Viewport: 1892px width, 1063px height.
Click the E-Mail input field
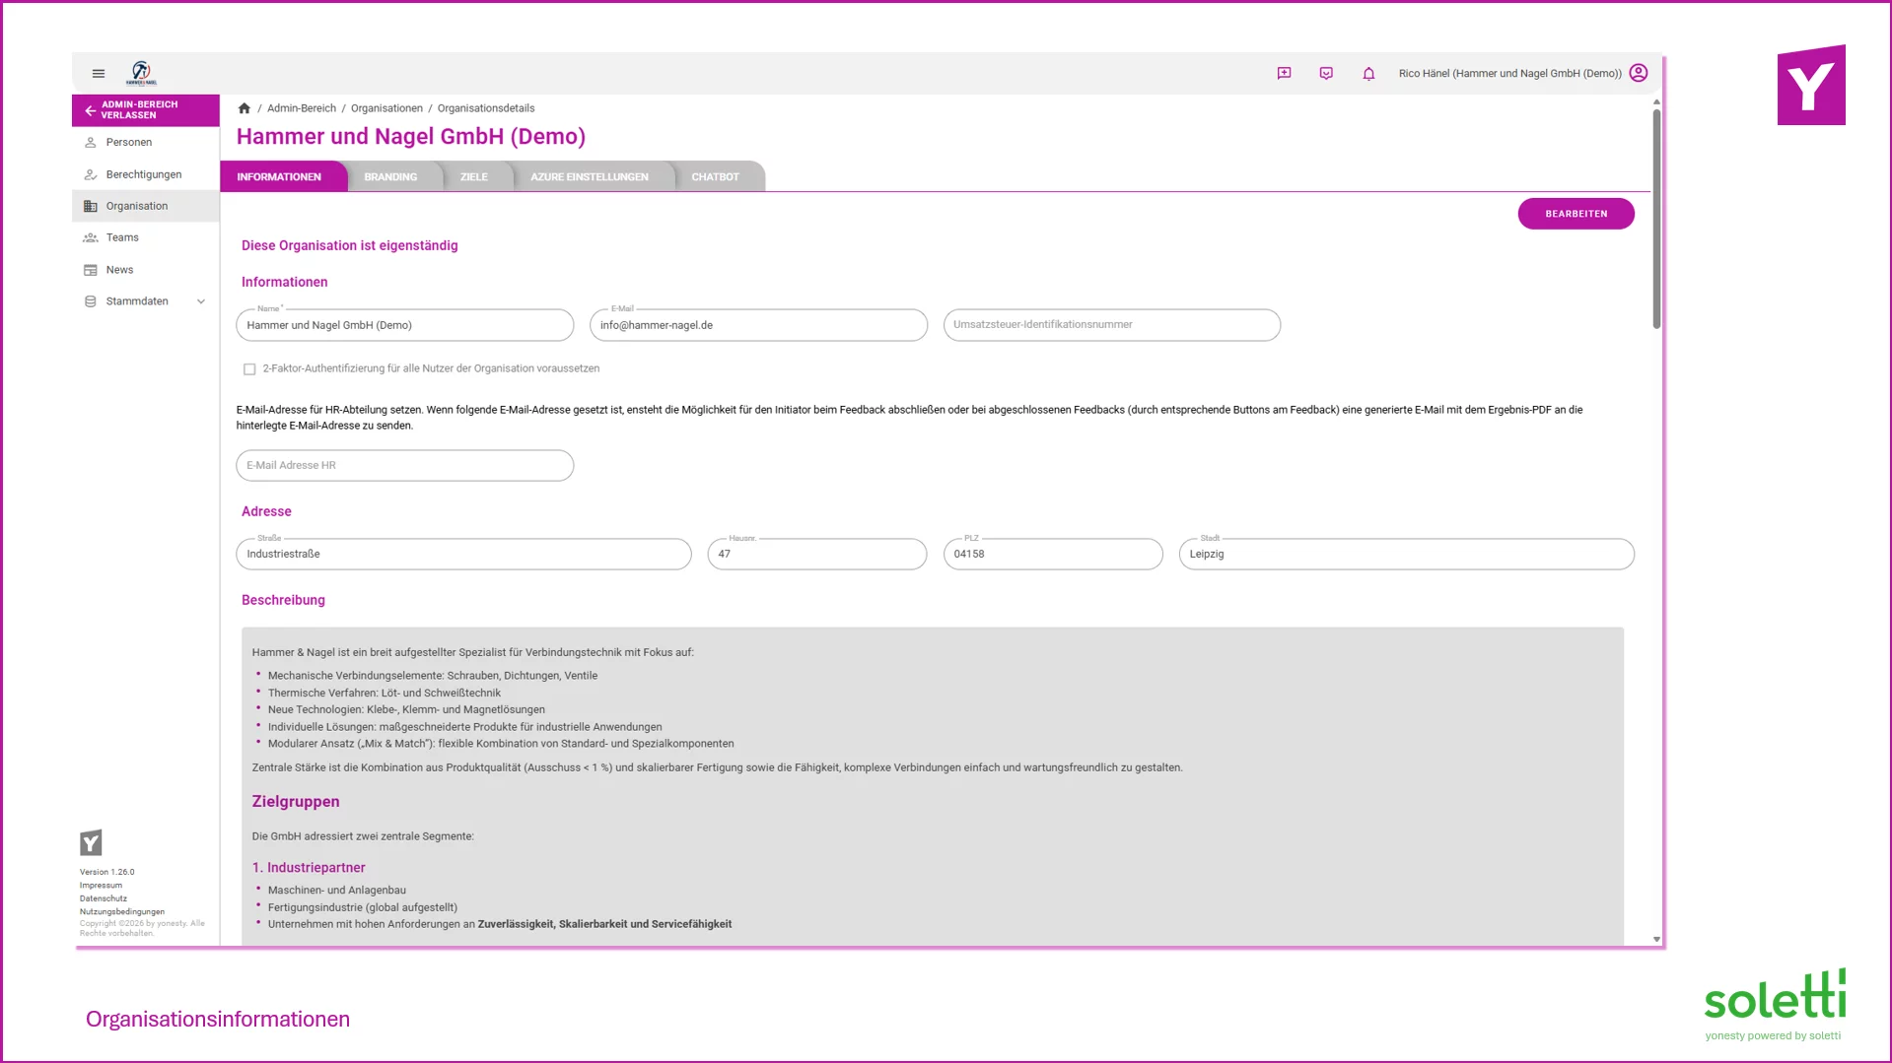(758, 325)
